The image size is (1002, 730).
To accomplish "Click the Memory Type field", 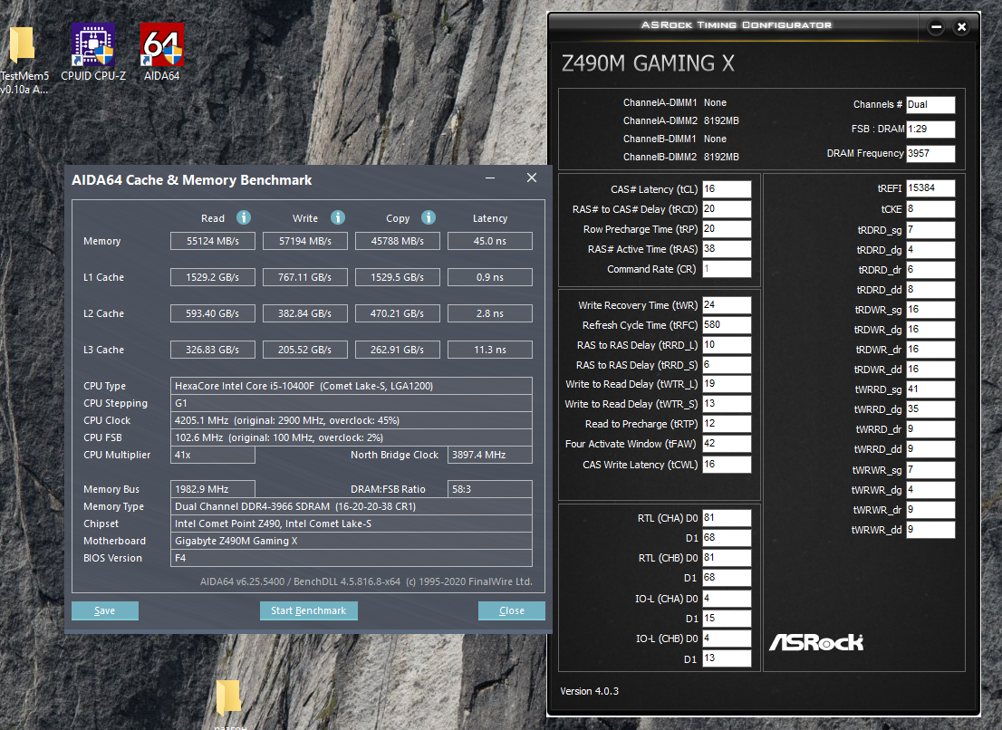I will [x=352, y=506].
